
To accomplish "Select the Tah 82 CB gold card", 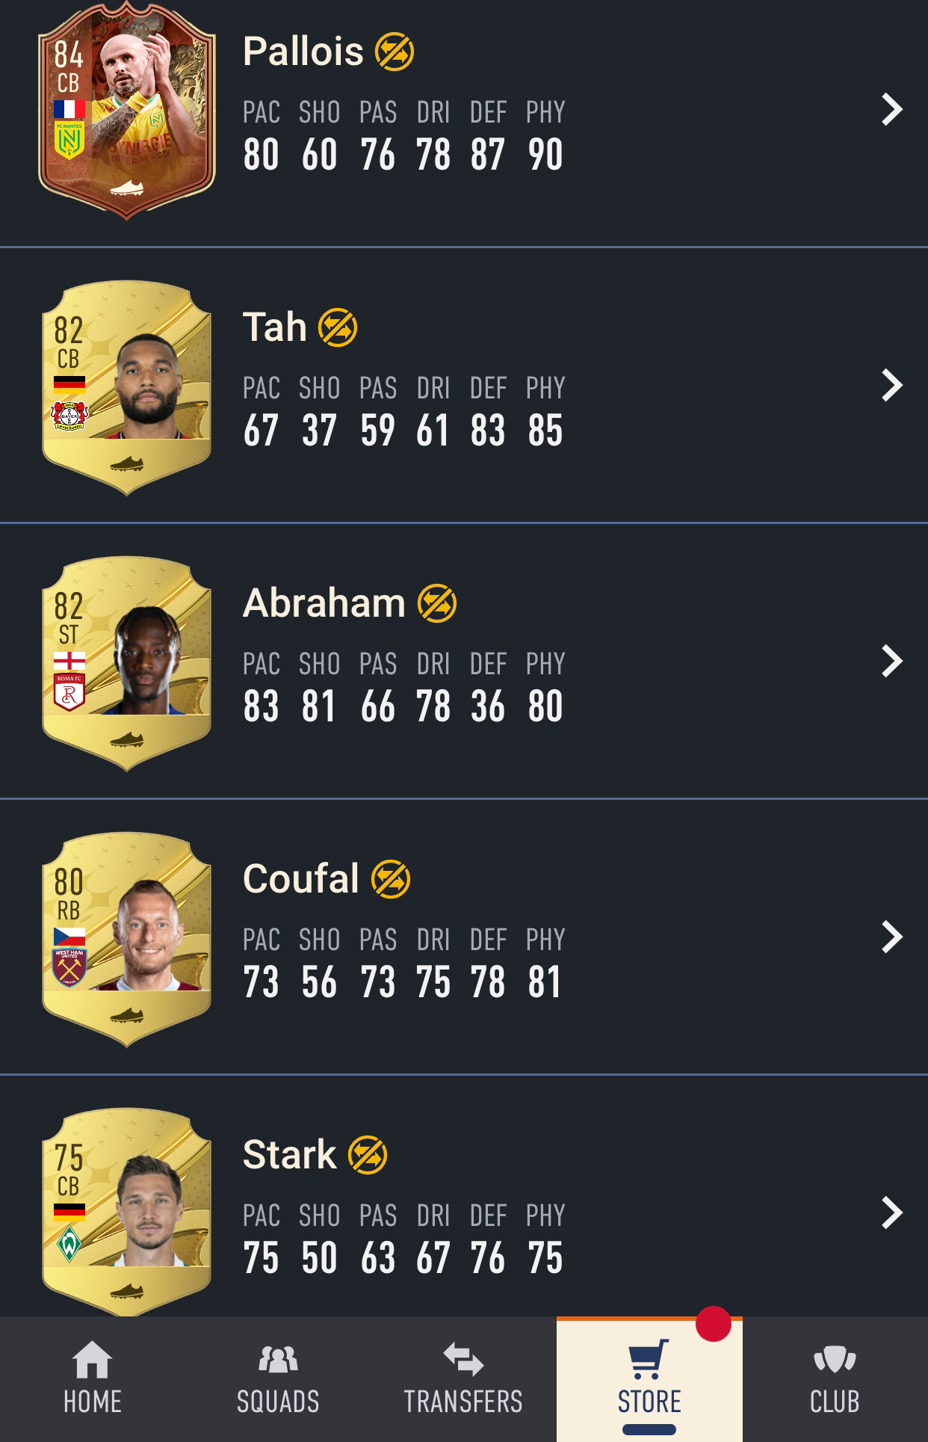I will (x=126, y=387).
